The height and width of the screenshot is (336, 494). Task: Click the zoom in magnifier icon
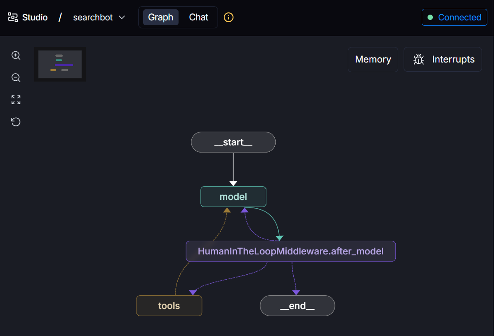[x=16, y=55]
